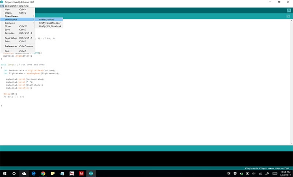
Task: Open the tab options dropdown arrow
Action: tap(288, 16)
